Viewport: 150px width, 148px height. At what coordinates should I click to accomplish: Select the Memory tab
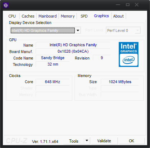pos(68,16)
